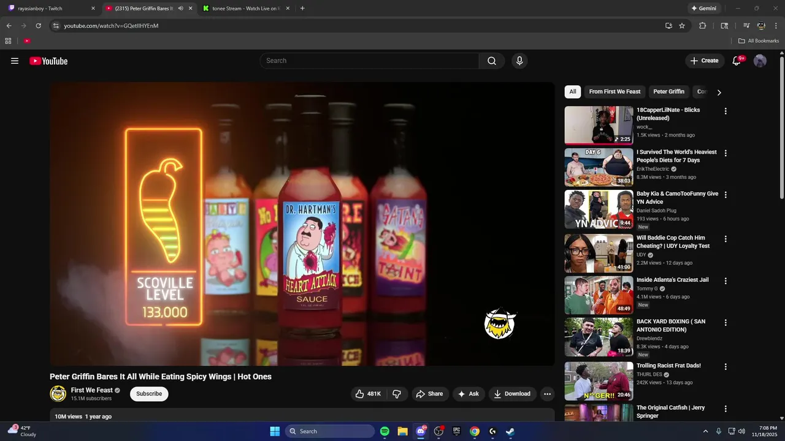The image size is (785, 441).
Task: Click '10M views 1 year ago' description text
Action: coord(83,417)
